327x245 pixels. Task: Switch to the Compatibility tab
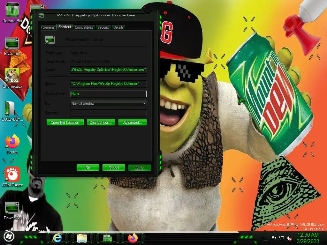[x=84, y=27]
